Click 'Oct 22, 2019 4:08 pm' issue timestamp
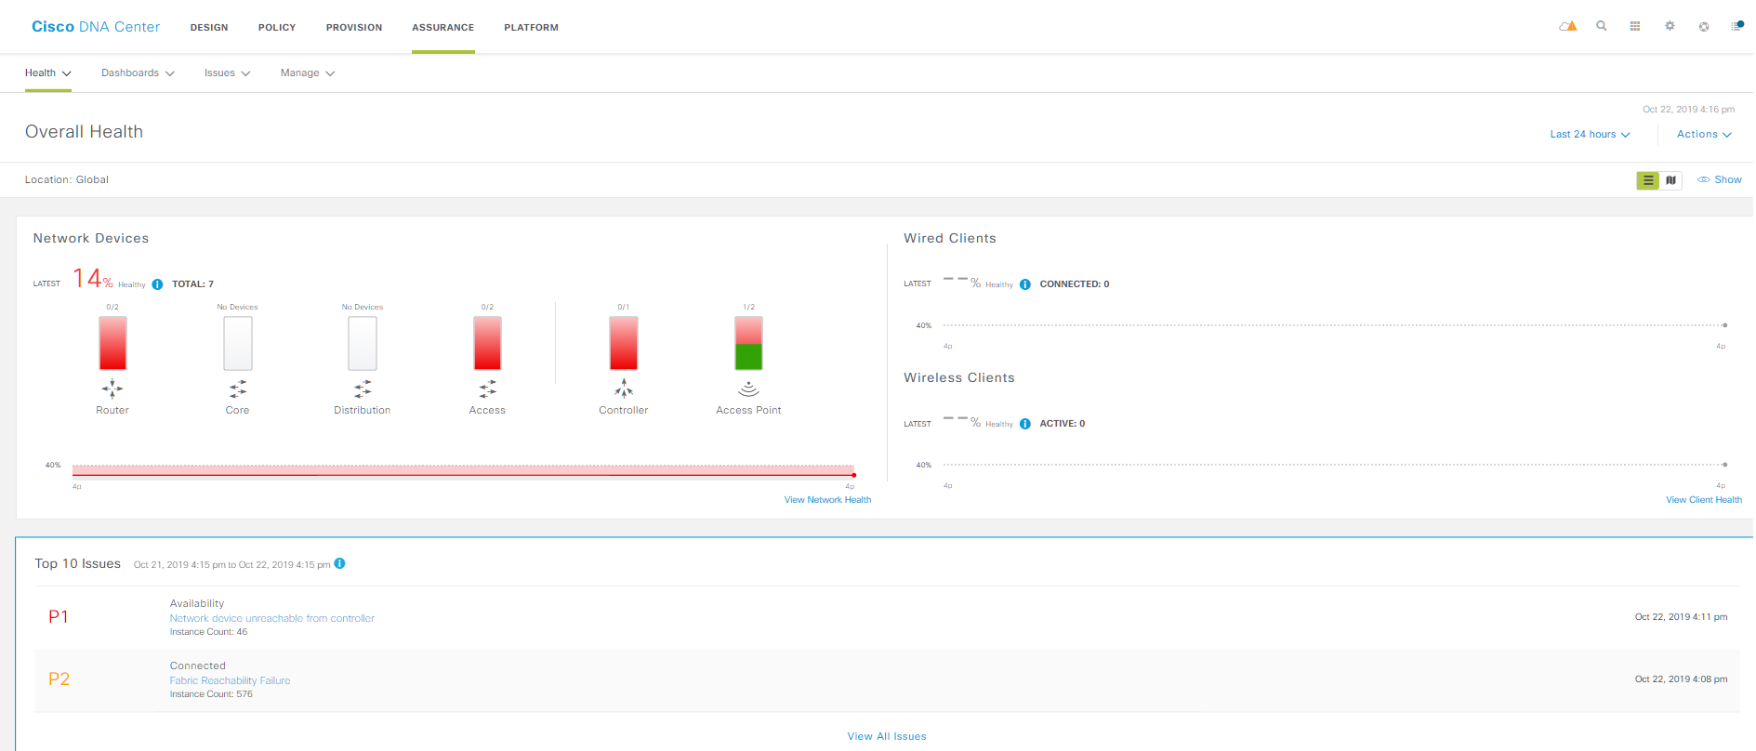1756x751 pixels. 1682,679
